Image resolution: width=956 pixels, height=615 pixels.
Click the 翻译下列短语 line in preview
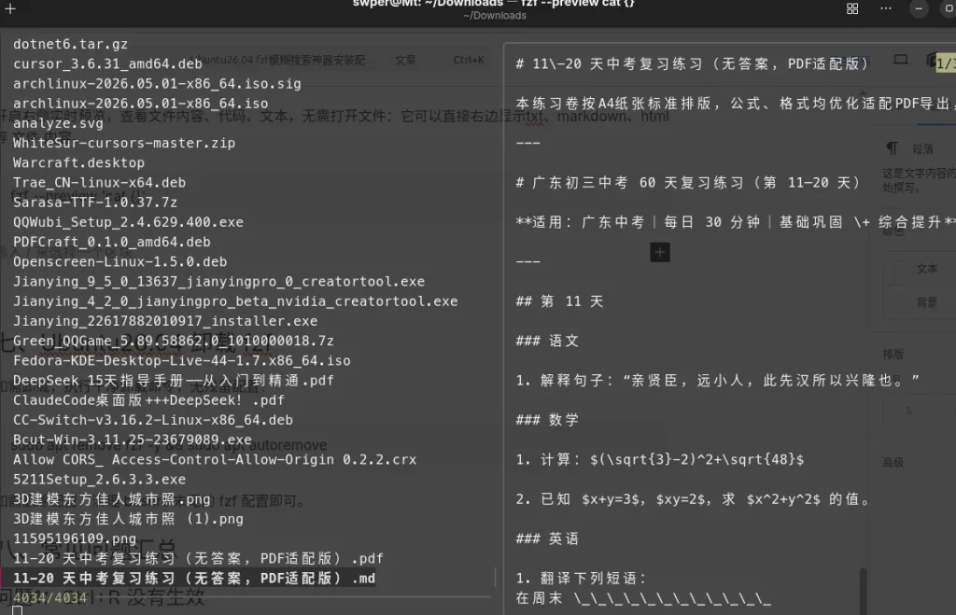click(581, 578)
